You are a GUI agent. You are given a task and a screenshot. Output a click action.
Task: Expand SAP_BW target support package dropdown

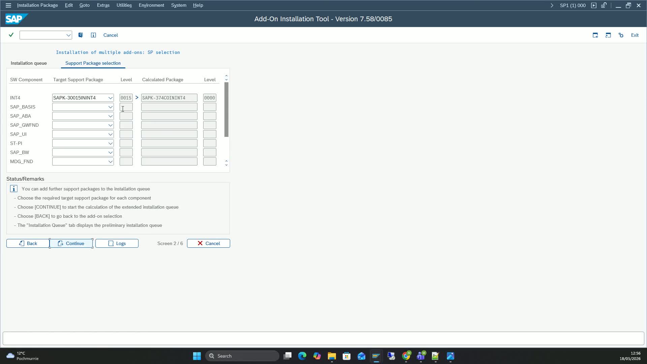tap(110, 152)
